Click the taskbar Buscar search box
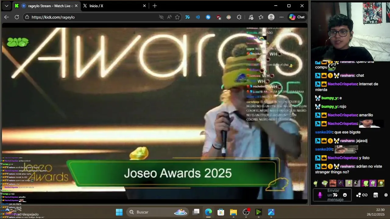 [x=158, y=212]
